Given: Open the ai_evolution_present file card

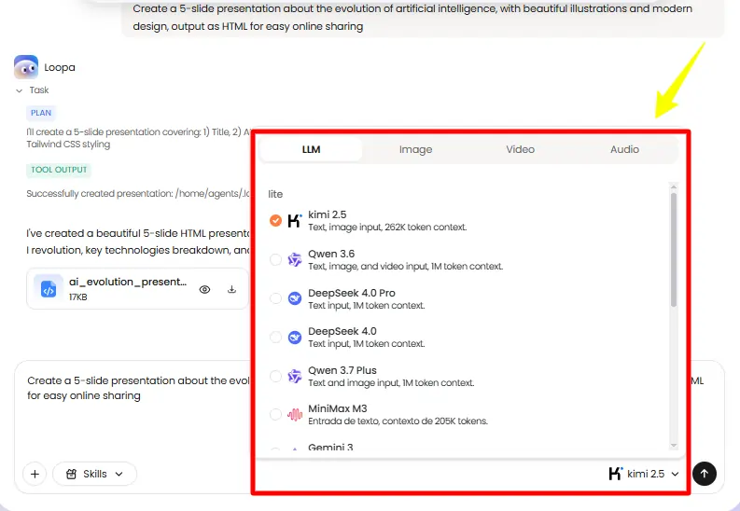Looking at the screenshot, I should click(137, 289).
